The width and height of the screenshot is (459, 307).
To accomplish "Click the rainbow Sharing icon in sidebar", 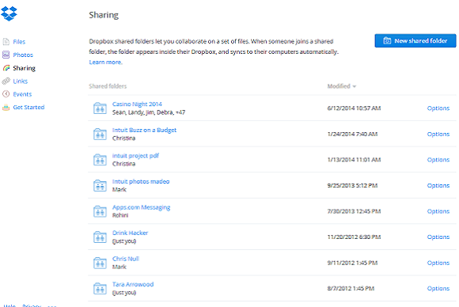I will pyautogui.click(x=6, y=68).
